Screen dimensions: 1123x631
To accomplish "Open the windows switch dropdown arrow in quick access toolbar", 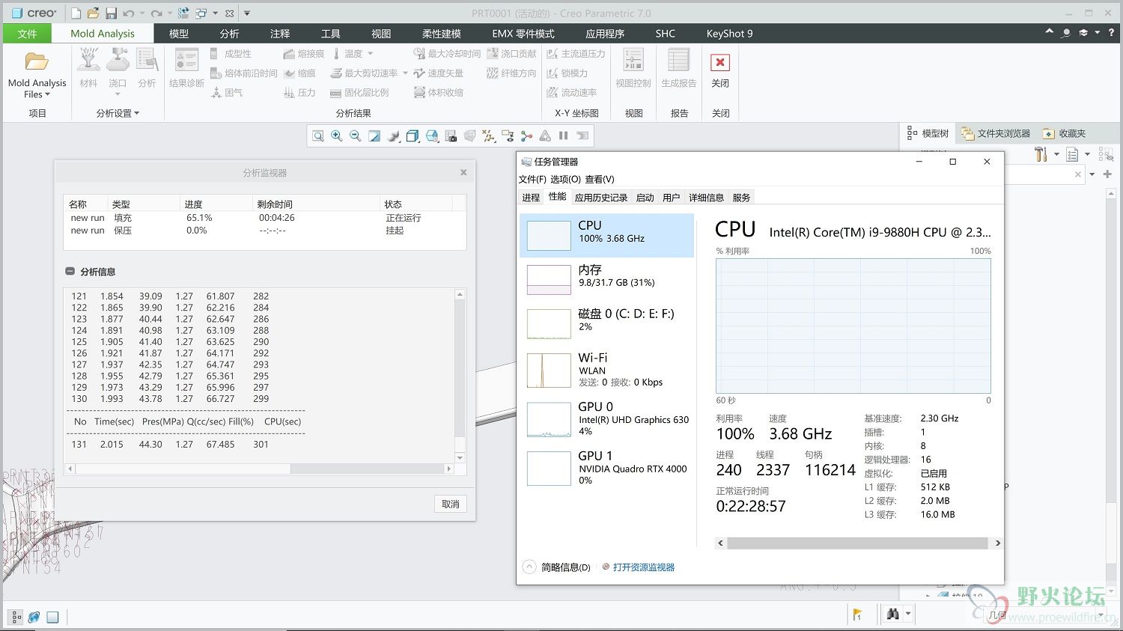I will click(216, 13).
